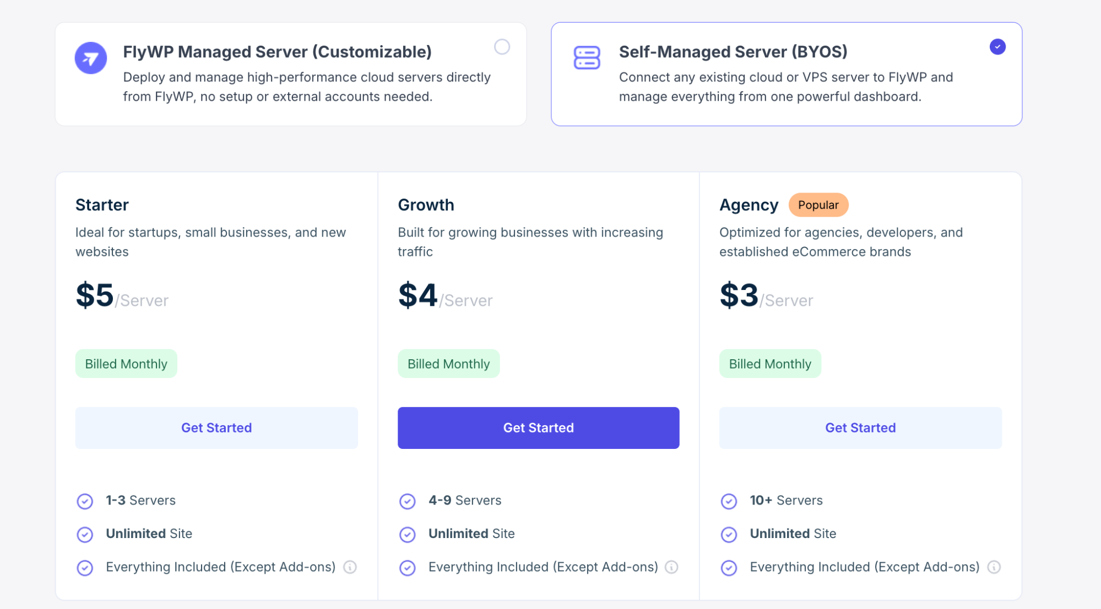Click Billed Monthly tag under Growth
This screenshot has width=1101, height=609.
click(x=448, y=364)
